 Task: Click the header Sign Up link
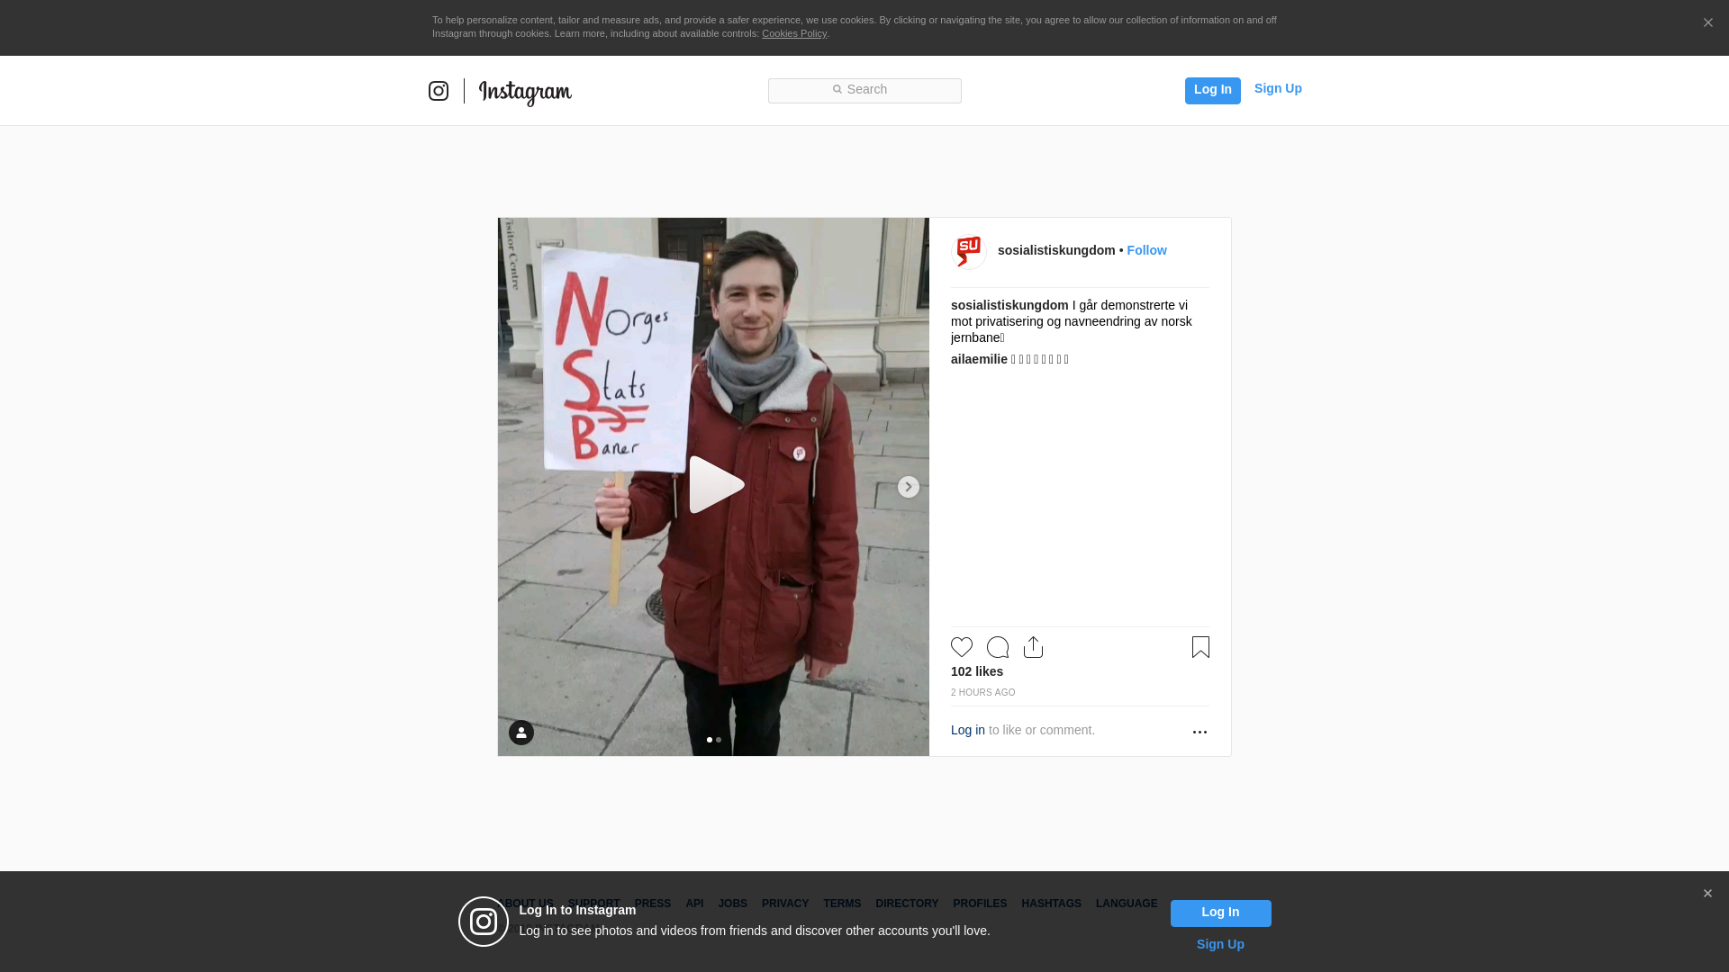click(1278, 88)
